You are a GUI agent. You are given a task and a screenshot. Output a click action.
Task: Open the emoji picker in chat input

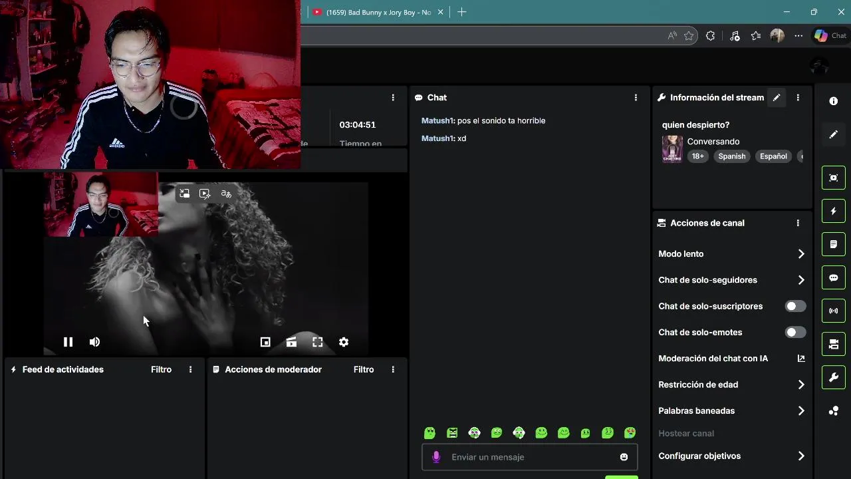point(624,457)
